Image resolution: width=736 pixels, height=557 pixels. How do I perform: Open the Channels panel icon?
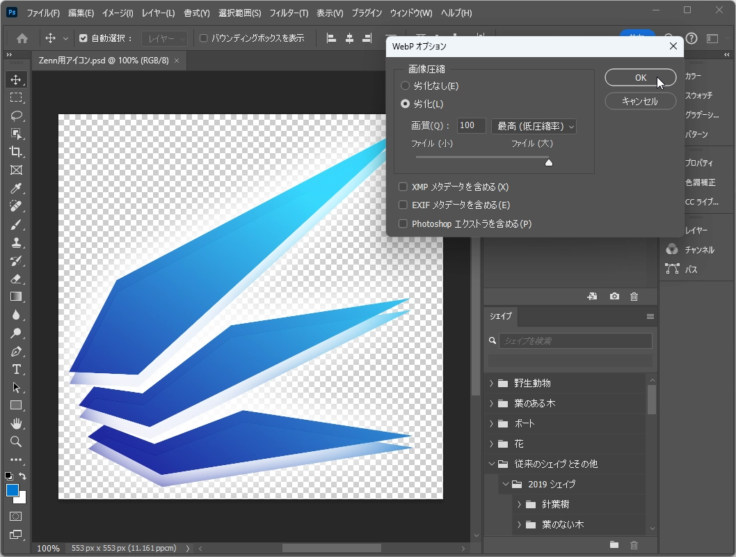pos(672,249)
